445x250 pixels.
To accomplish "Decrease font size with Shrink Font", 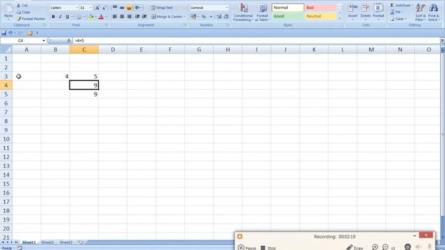I will [x=104, y=8].
